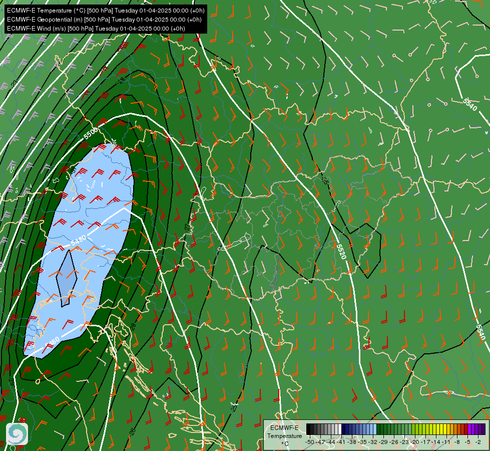
Task: Click the 'Temperature' word in the legend
Action: click(284, 436)
